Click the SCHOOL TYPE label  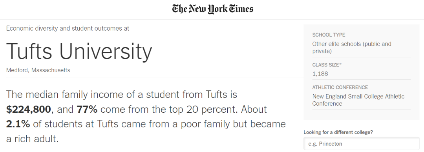tap(329, 35)
